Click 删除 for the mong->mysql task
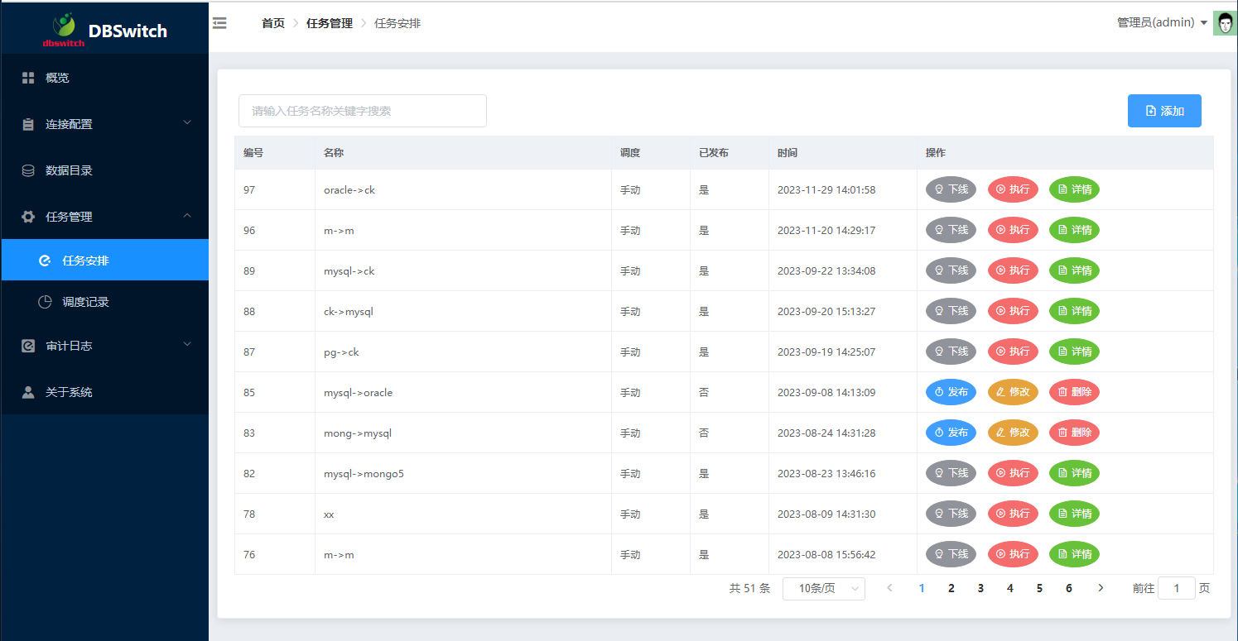The image size is (1238, 641). pyautogui.click(x=1073, y=433)
